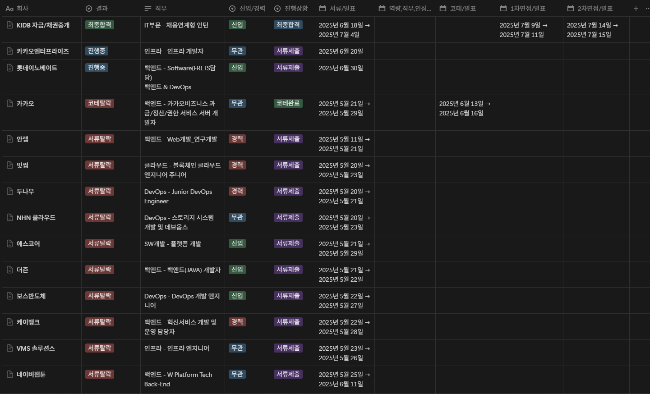Edit the 서류탈락 tag in 안랩 row
Image resolution: width=650 pixels, height=394 pixels.
[100, 139]
